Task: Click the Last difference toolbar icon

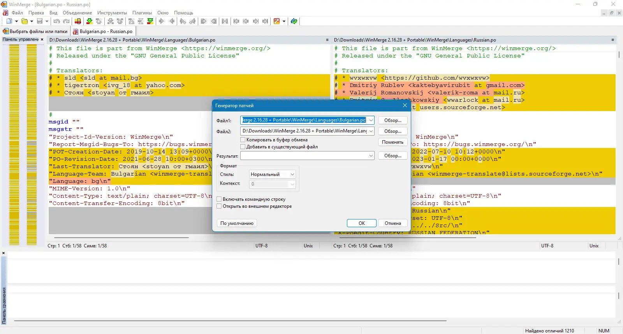Action: click(150, 21)
